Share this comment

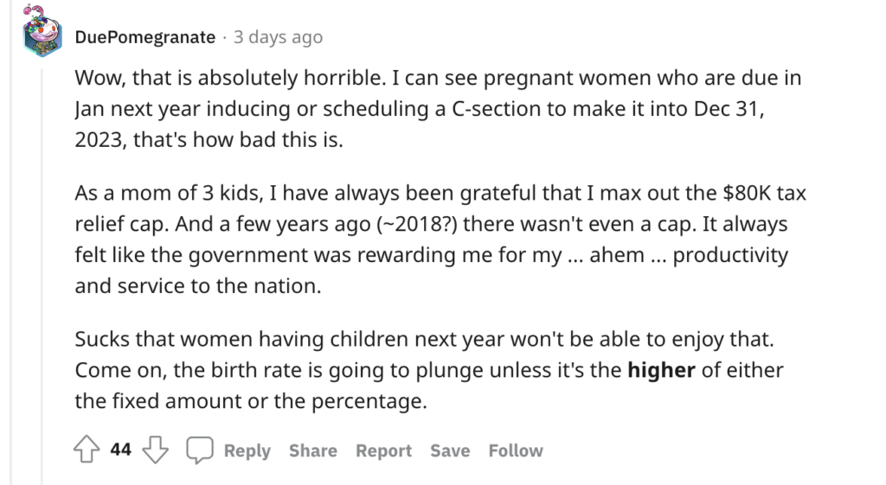[313, 450]
